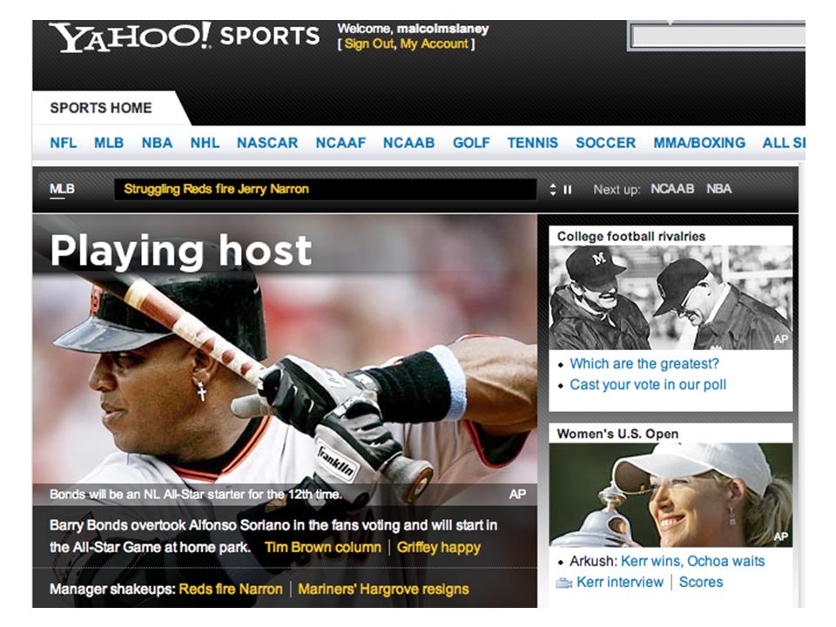Viewport: 836px width, 627px height.
Task: Click the video camera icon beside Kerr interview
Action: click(563, 583)
